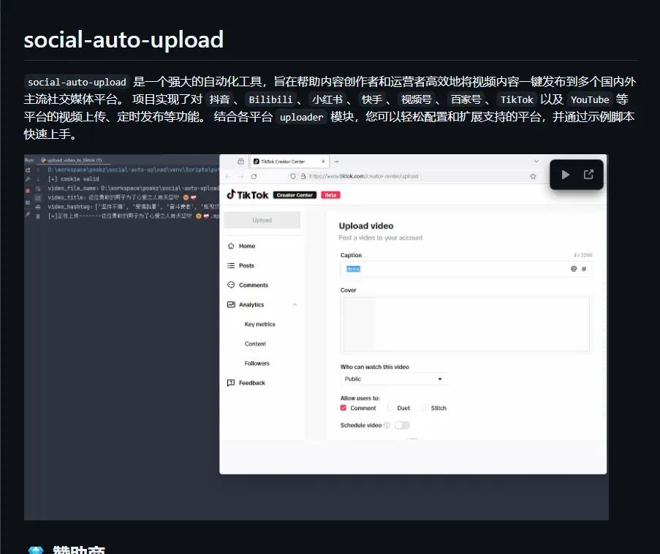This screenshot has width=660, height=554.
Task: Open Home in the TikTok sidebar
Action: pos(247,246)
